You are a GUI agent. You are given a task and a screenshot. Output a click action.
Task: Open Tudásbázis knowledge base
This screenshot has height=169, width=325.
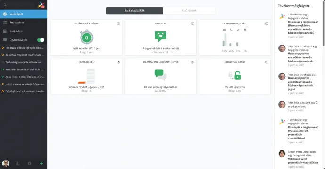pyautogui.click(x=24, y=31)
